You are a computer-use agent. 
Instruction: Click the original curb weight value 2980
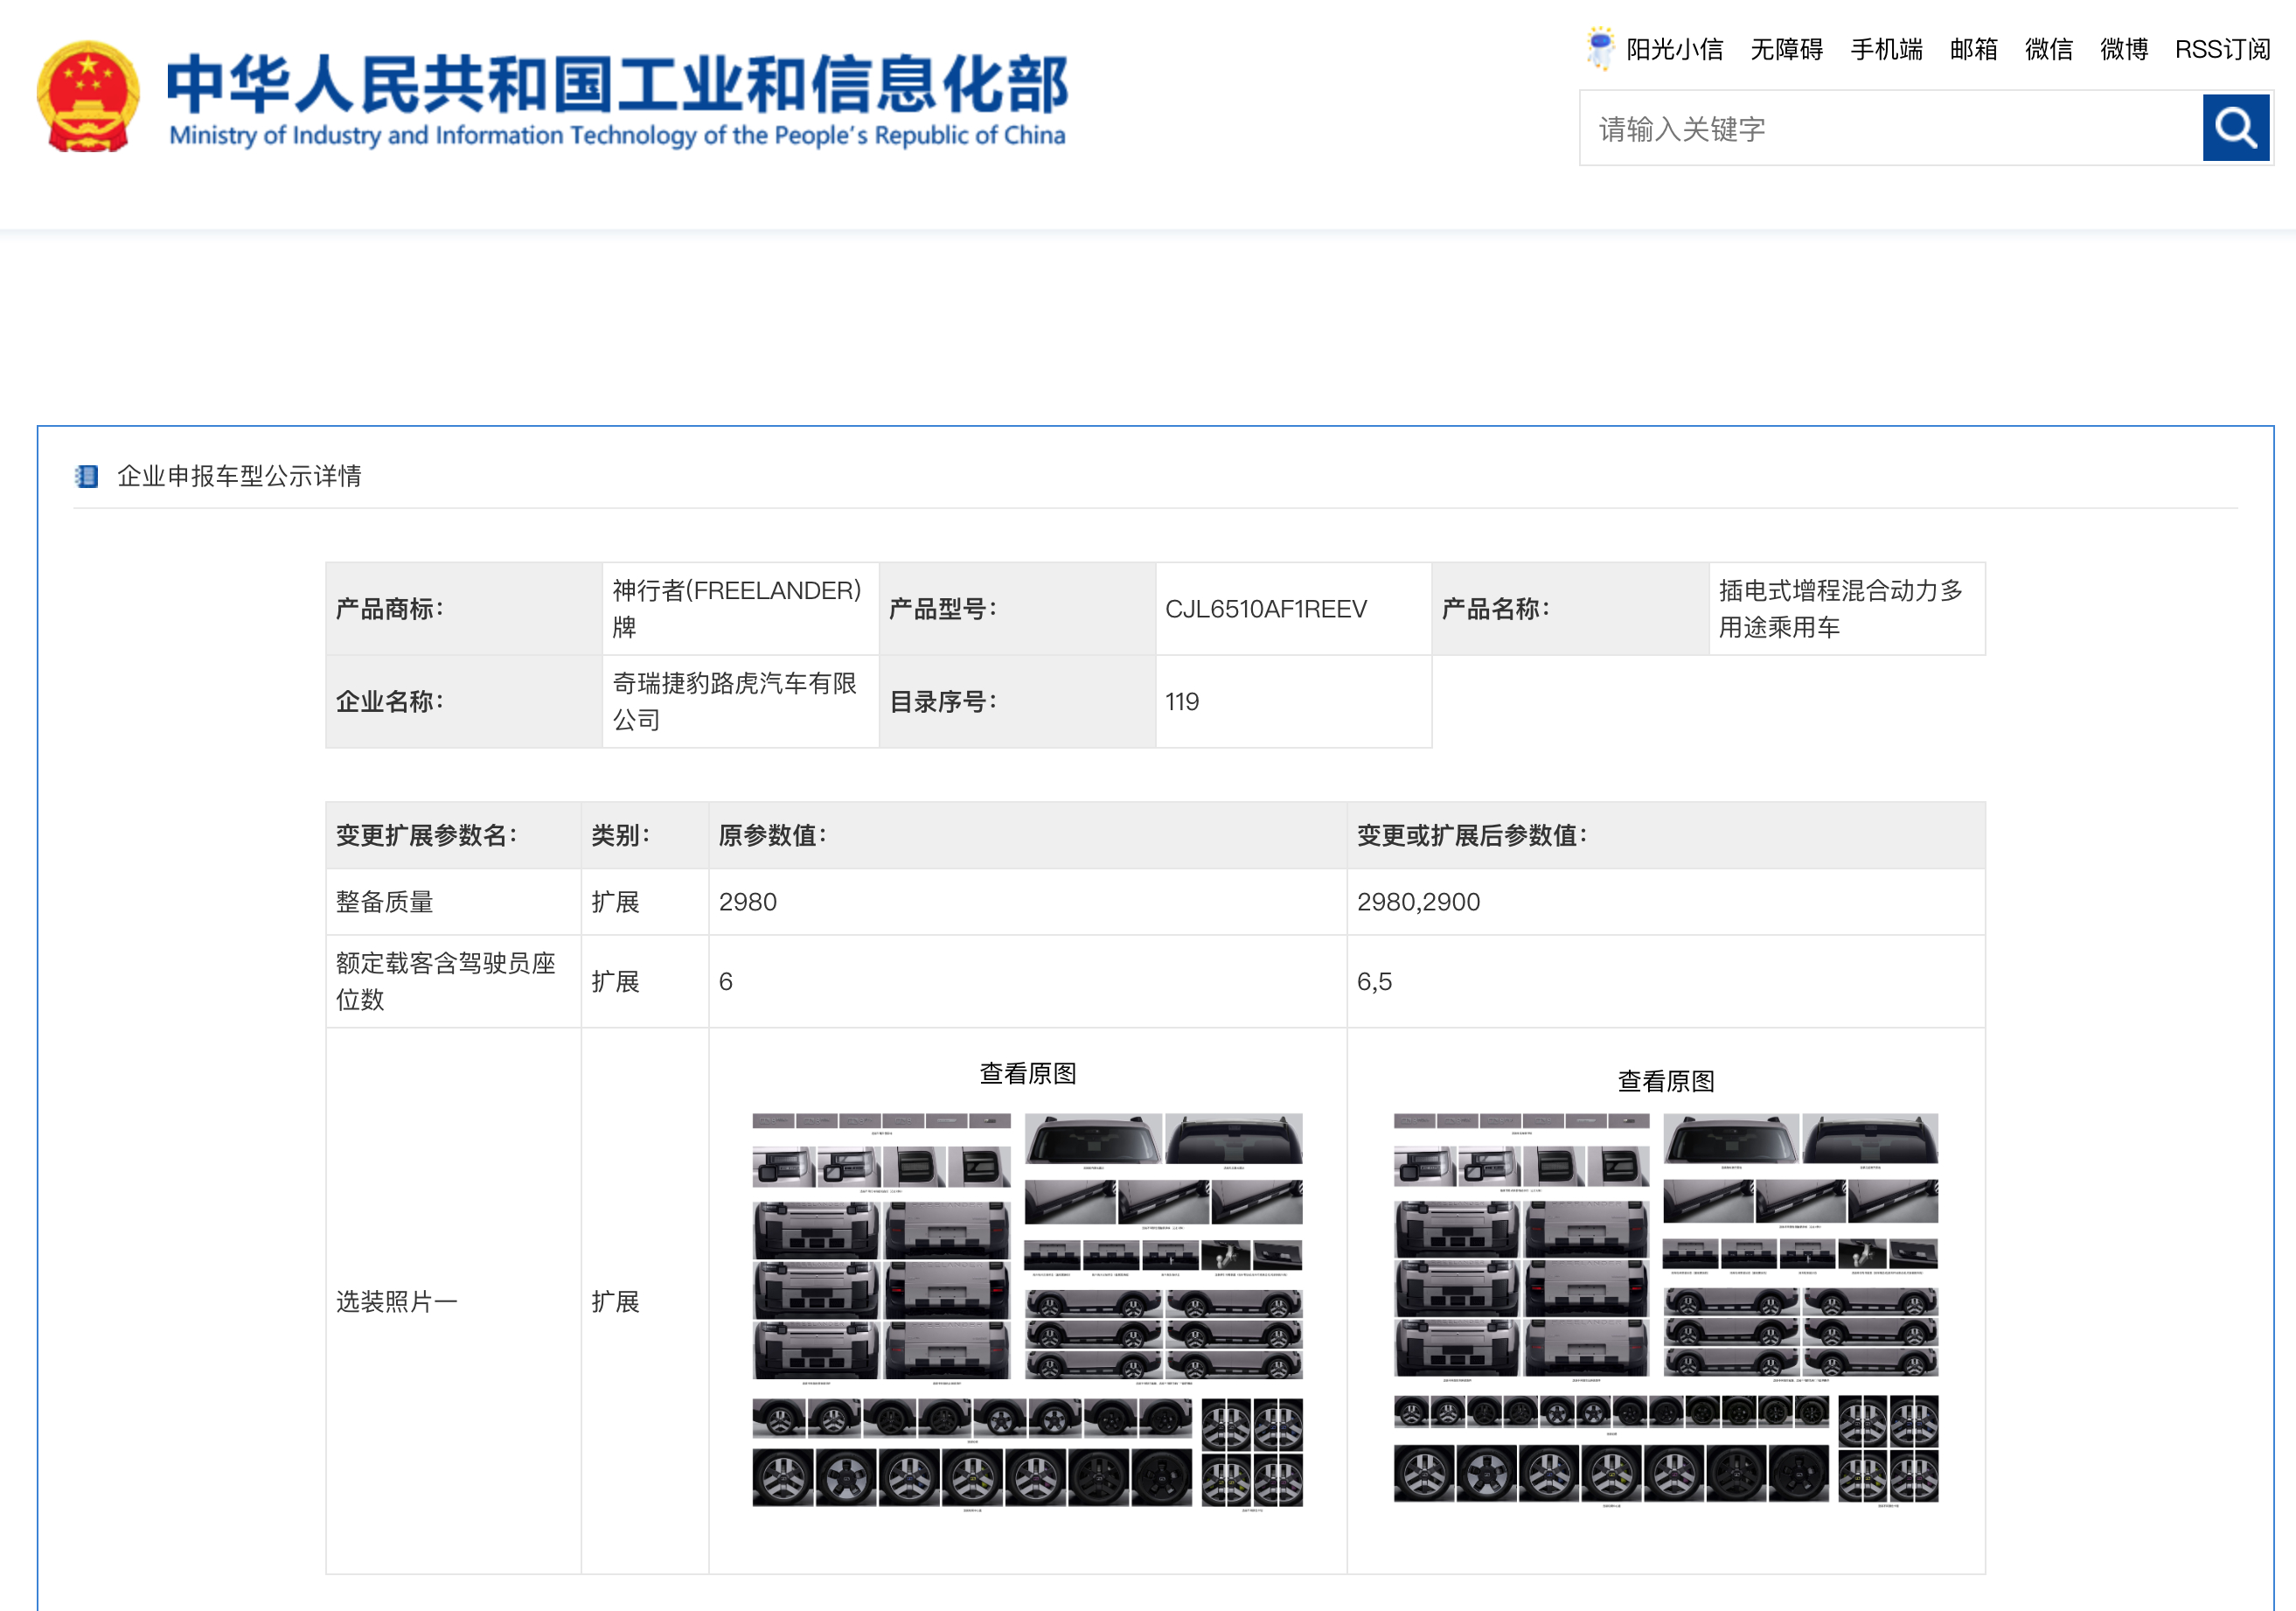(747, 902)
